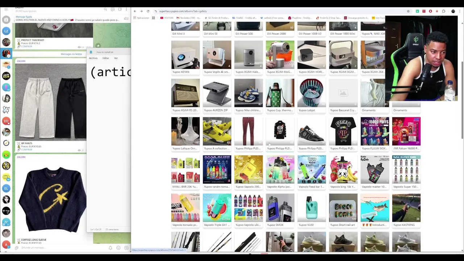
Task: Click the BP PANTS product image
Action: (51, 102)
